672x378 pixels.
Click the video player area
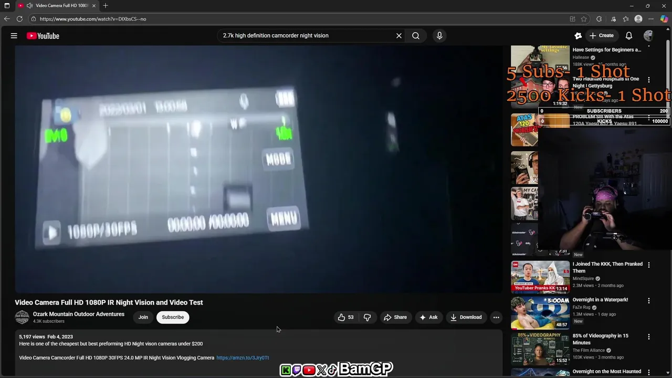pos(258,169)
